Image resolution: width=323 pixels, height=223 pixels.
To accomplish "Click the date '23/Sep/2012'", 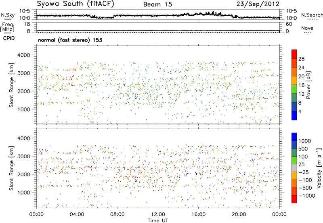I will [x=258, y=4].
